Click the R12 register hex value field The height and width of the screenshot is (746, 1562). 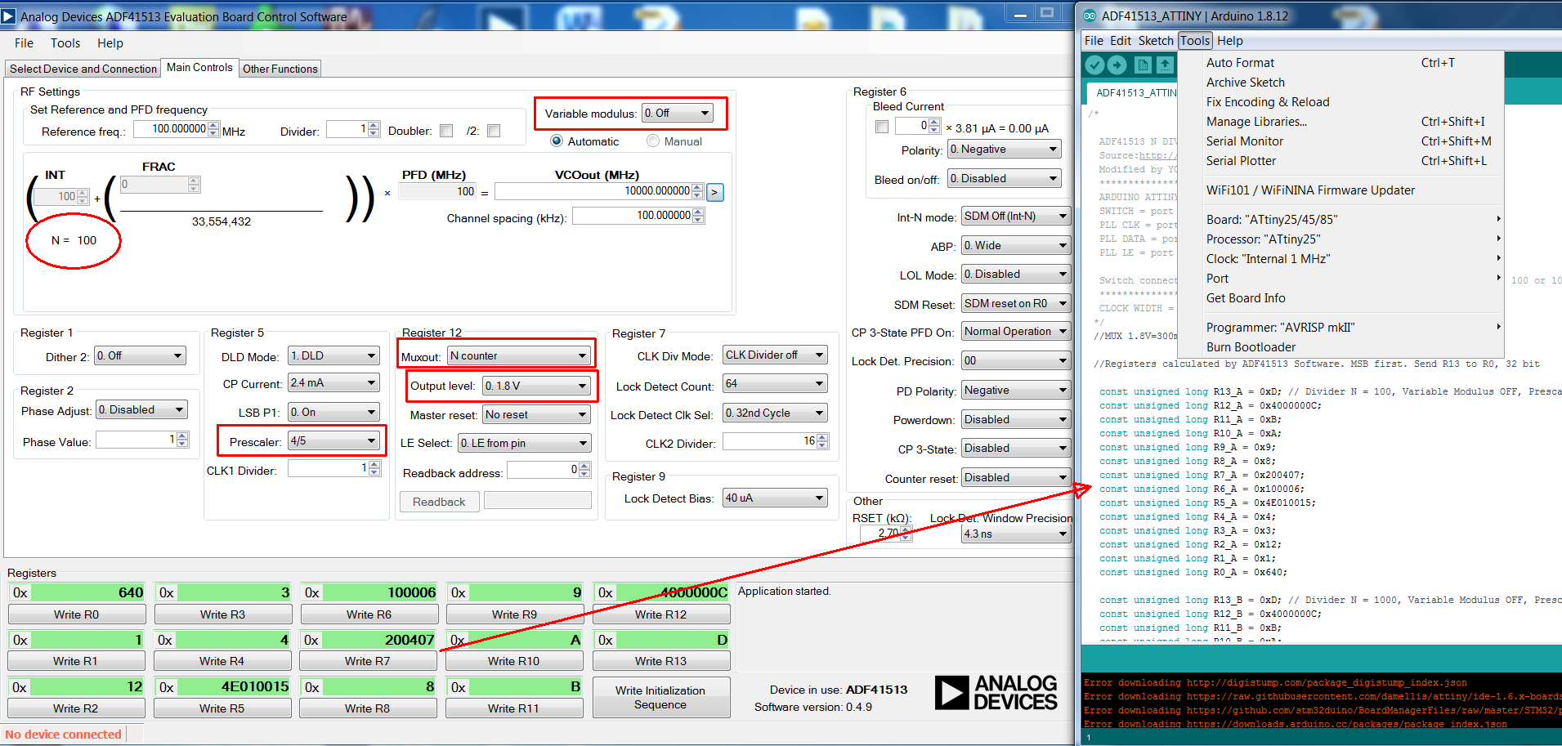[x=674, y=592]
